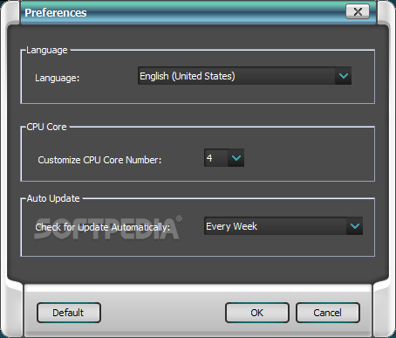Viewport: 396px width, 338px height.
Task: Click the 'Language:' label
Action: tap(57, 78)
